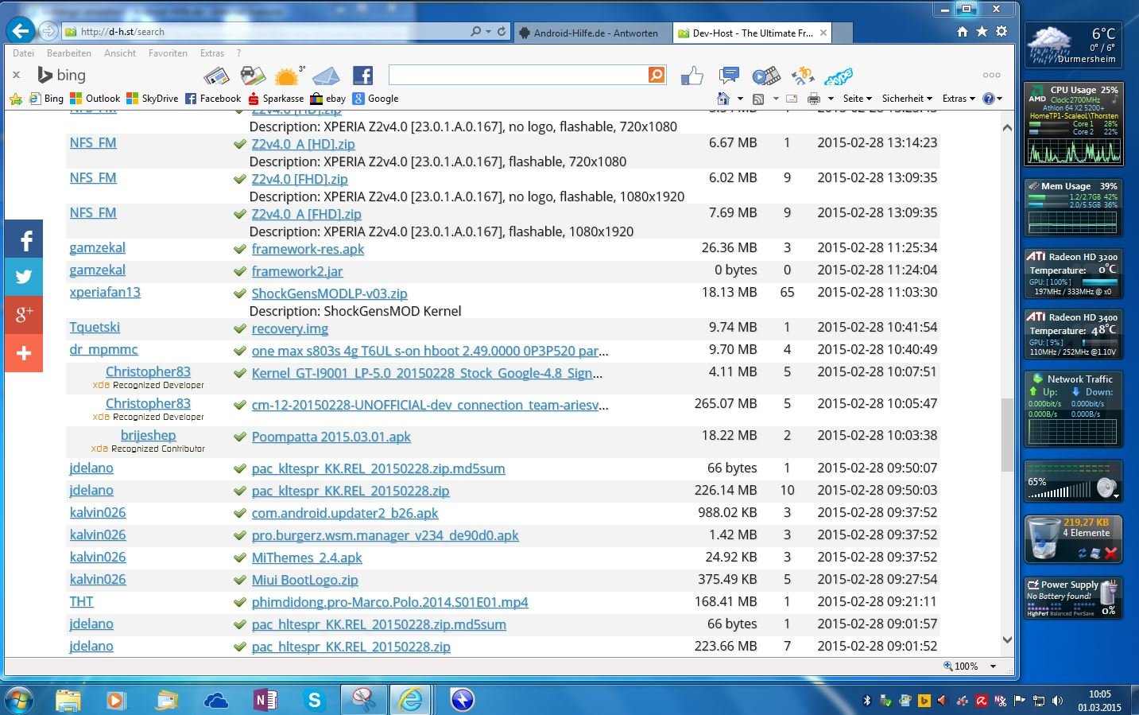Screen dimensions: 1139x715
Task: Open the dropdown arrow next to home icon
Action: 740,99
